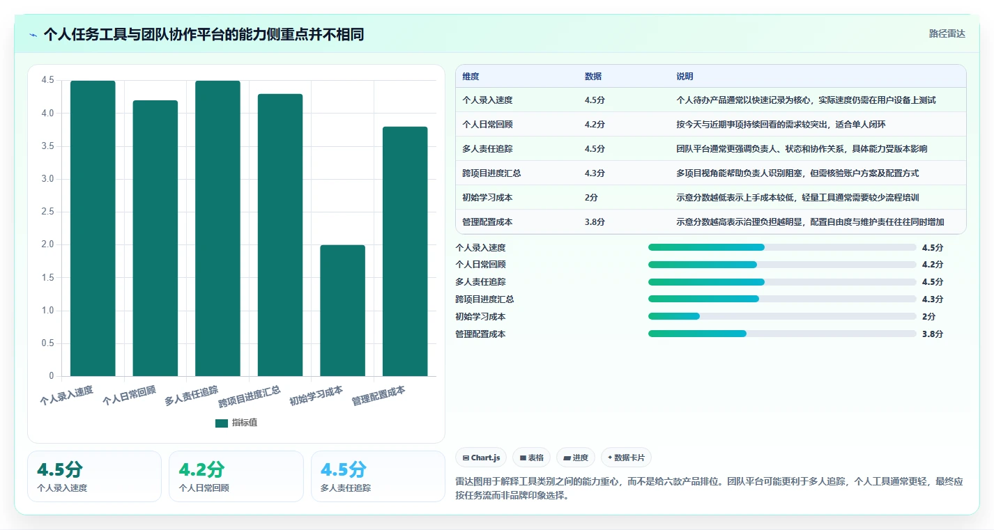Image resolution: width=994 pixels, height=530 pixels.
Task: Click the 跨项目进度汇总 progress bar
Action: pos(782,299)
